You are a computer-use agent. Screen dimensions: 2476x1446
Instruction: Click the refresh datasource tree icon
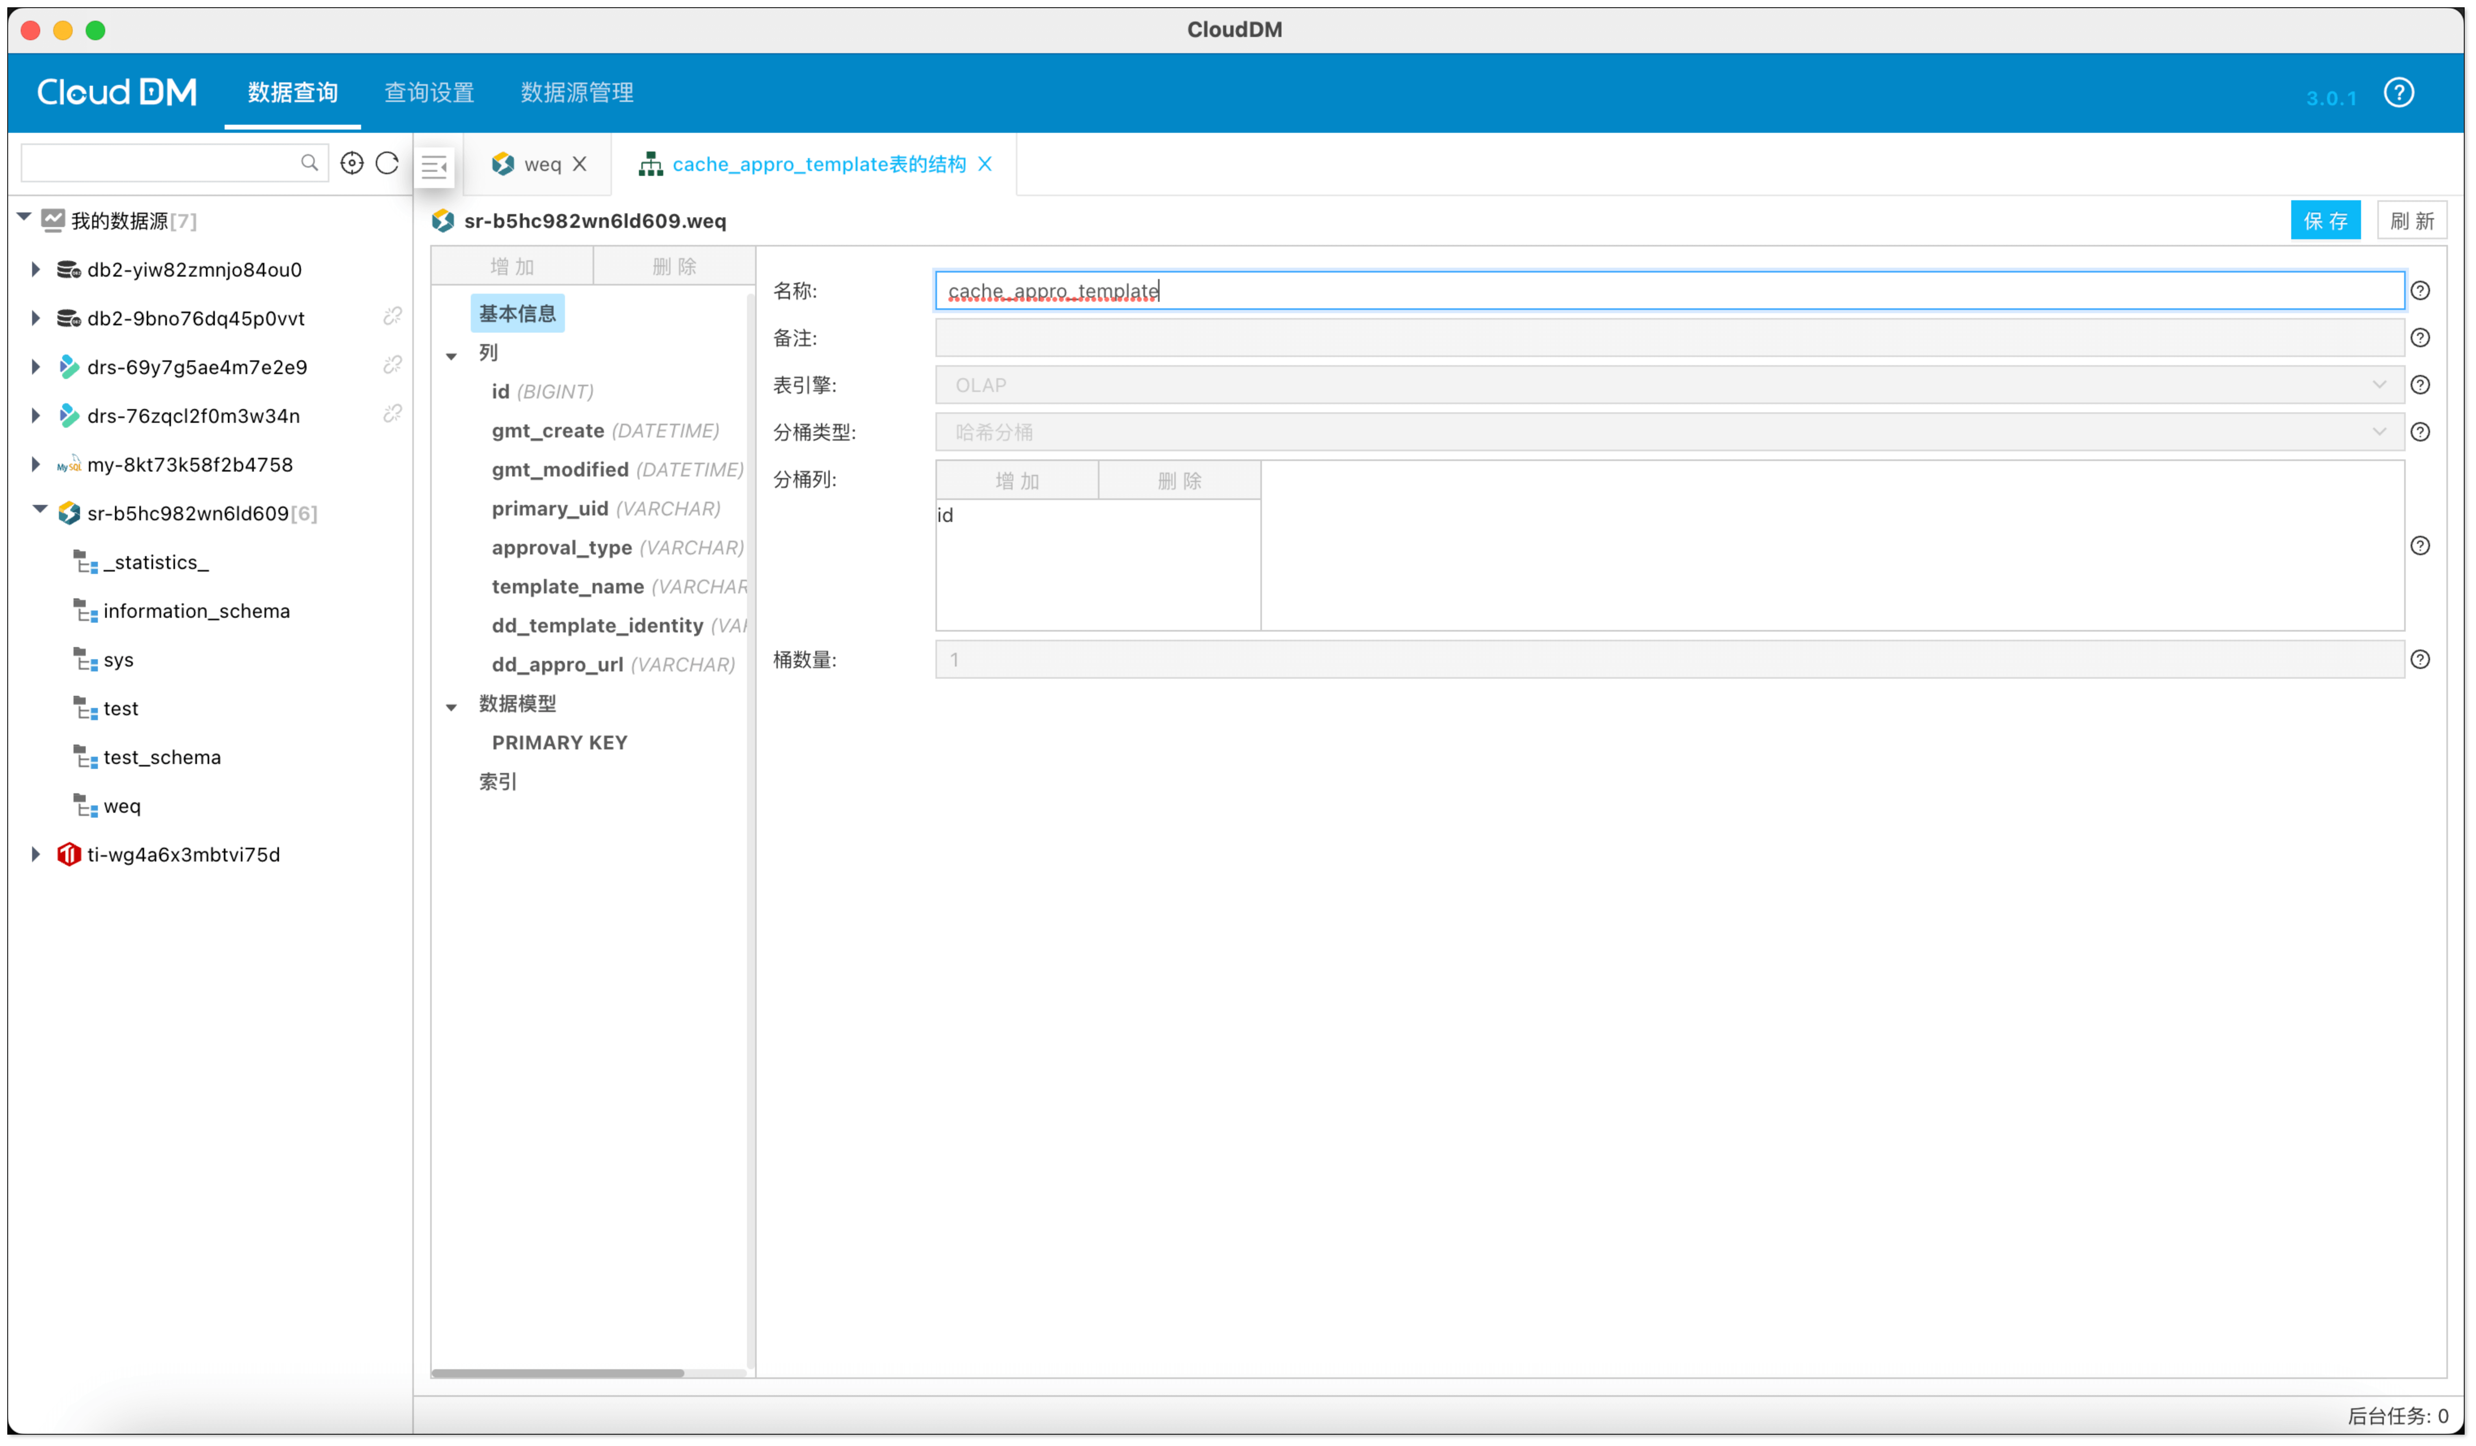[387, 163]
